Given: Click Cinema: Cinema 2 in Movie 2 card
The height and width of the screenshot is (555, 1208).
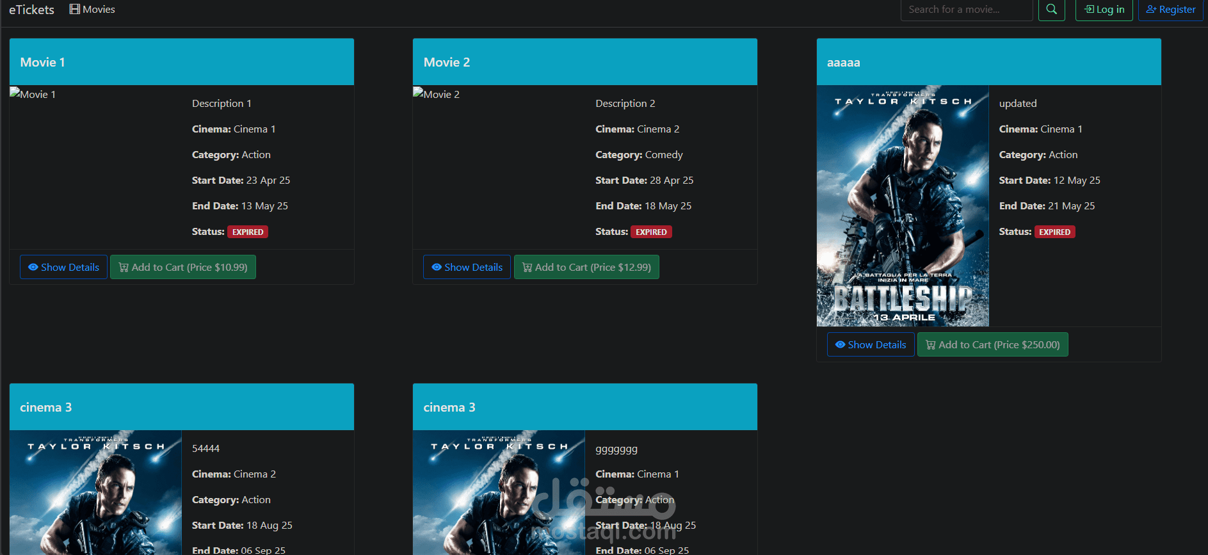Looking at the screenshot, I should coord(638,129).
